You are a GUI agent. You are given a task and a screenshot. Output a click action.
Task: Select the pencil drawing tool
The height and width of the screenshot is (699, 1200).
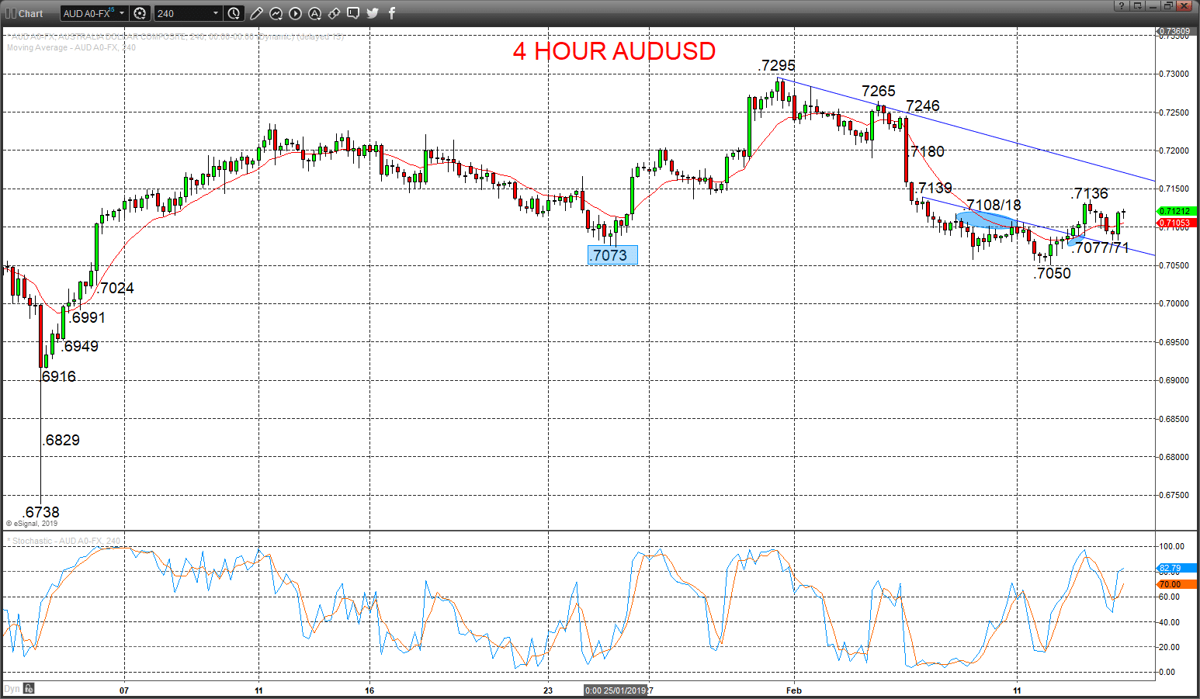point(257,13)
